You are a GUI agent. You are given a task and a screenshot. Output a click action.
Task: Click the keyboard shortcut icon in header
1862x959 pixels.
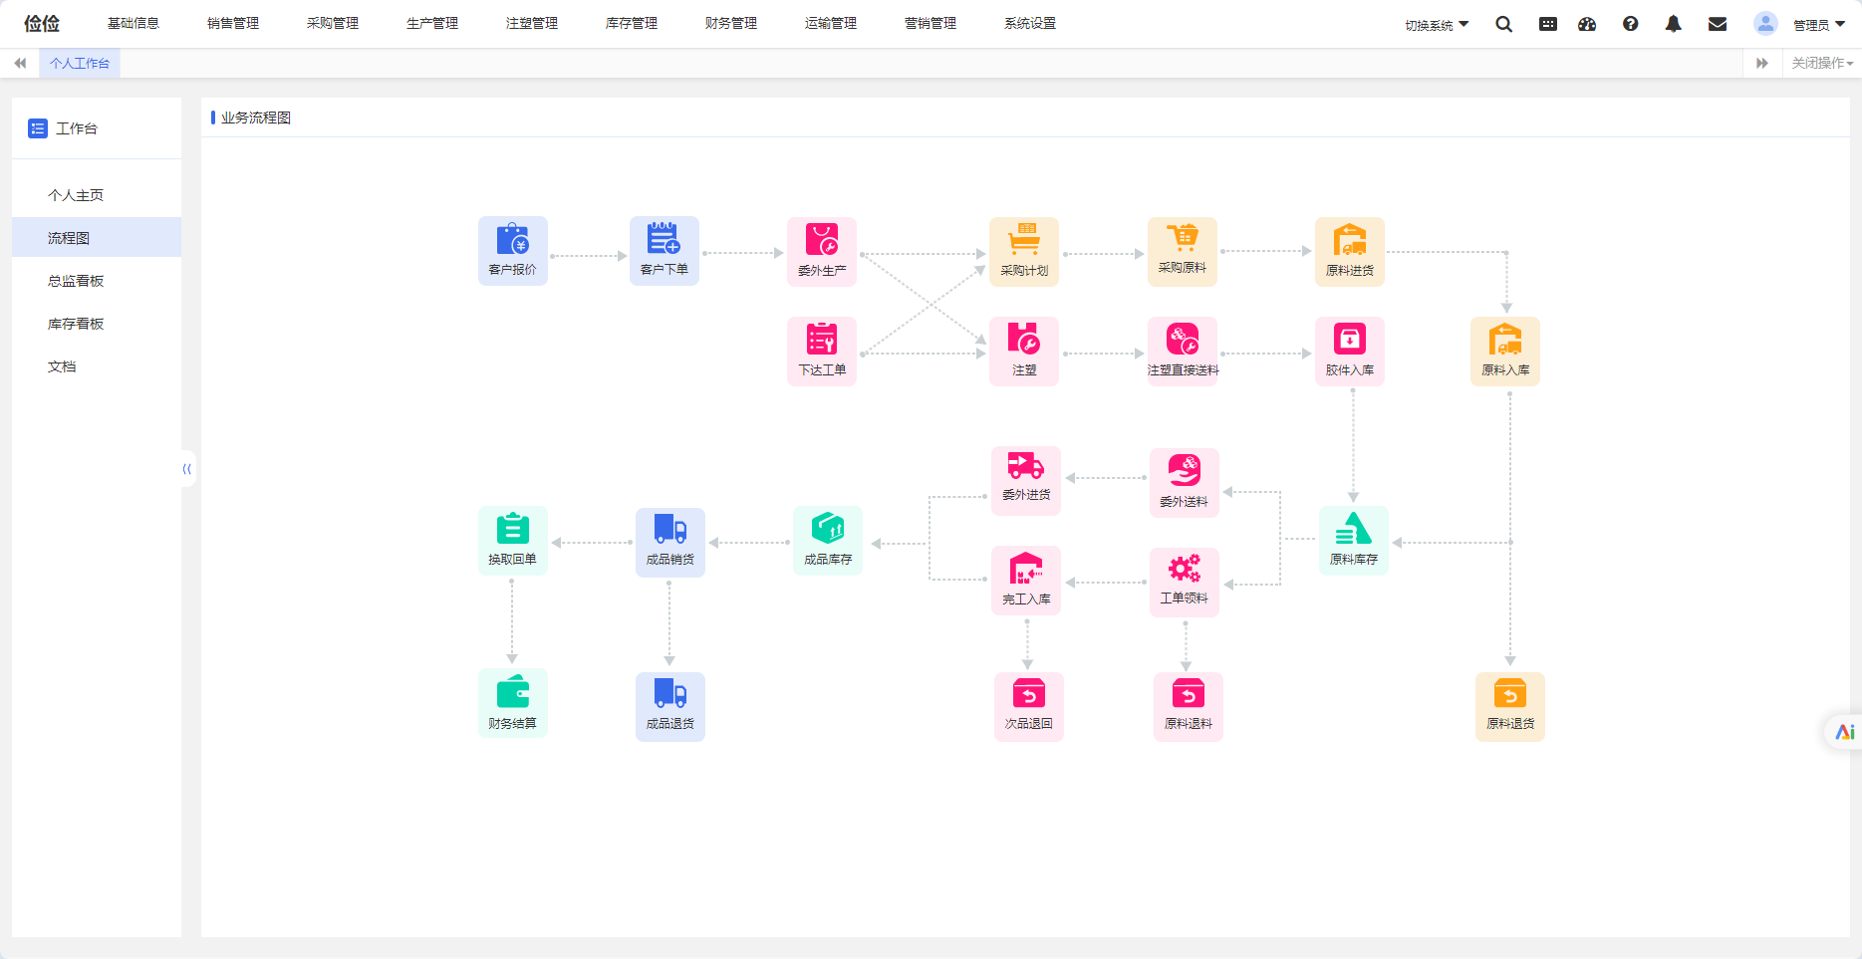click(x=1548, y=24)
